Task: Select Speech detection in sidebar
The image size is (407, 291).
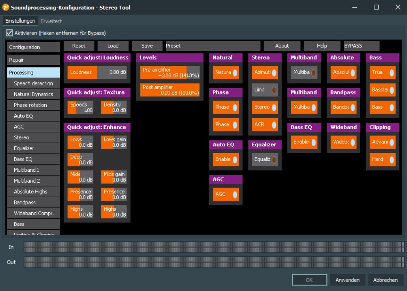Action: pyautogui.click(x=33, y=83)
